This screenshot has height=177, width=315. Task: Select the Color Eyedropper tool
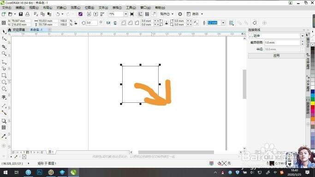(x=4, y=136)
